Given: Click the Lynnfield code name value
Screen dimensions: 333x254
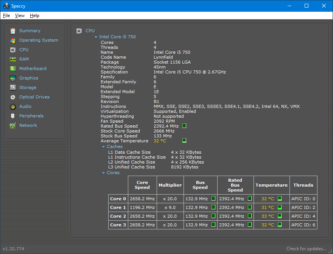Looking at the screenshot, I should (x=163, y=57).
